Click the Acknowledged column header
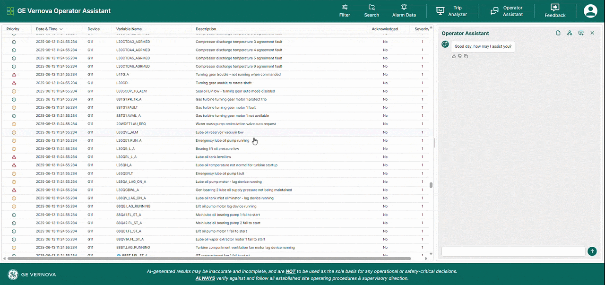605x285 pixels. click(x=385, y=29)
